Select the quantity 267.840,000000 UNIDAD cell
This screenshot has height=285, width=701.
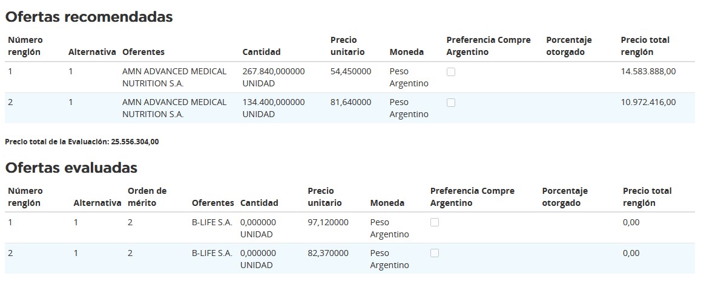click(274, 77)
